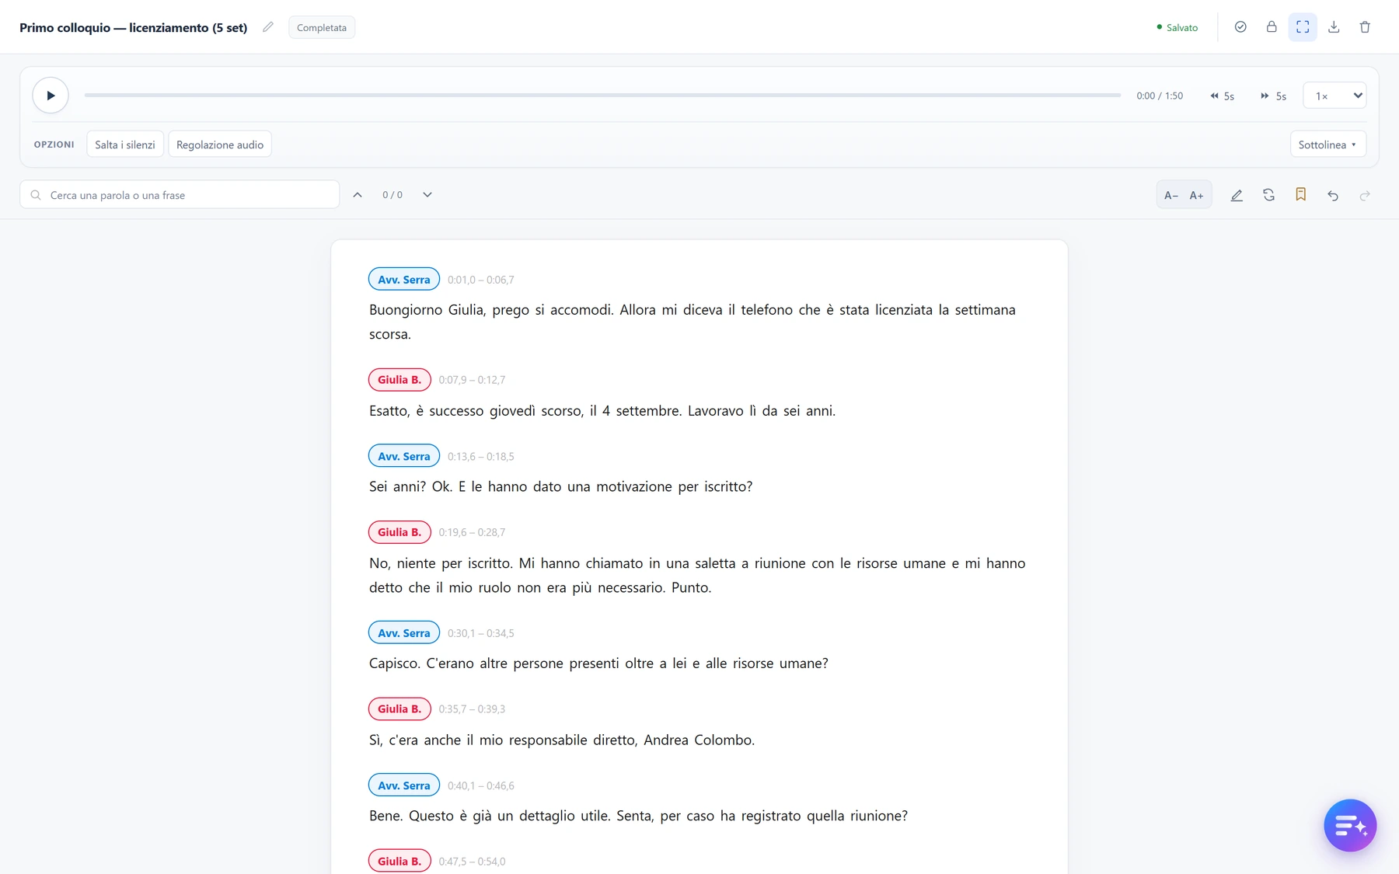
Task: Increase text size with A+ button
Action: 1197,195
